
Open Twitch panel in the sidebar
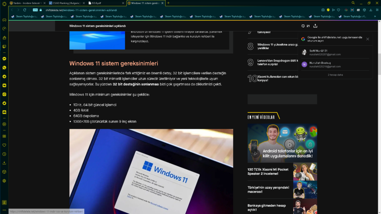click(4, 46)
